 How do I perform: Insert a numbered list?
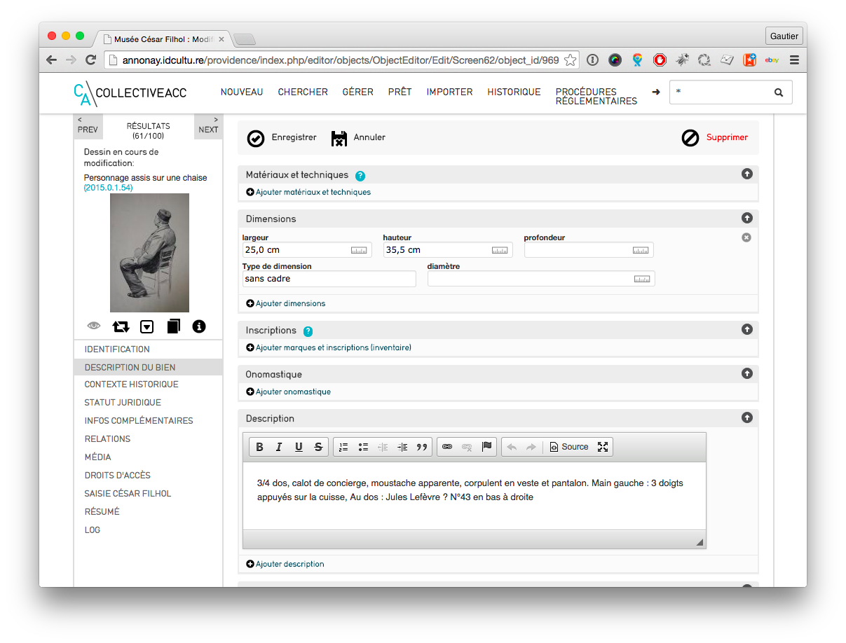coord(343,447)
